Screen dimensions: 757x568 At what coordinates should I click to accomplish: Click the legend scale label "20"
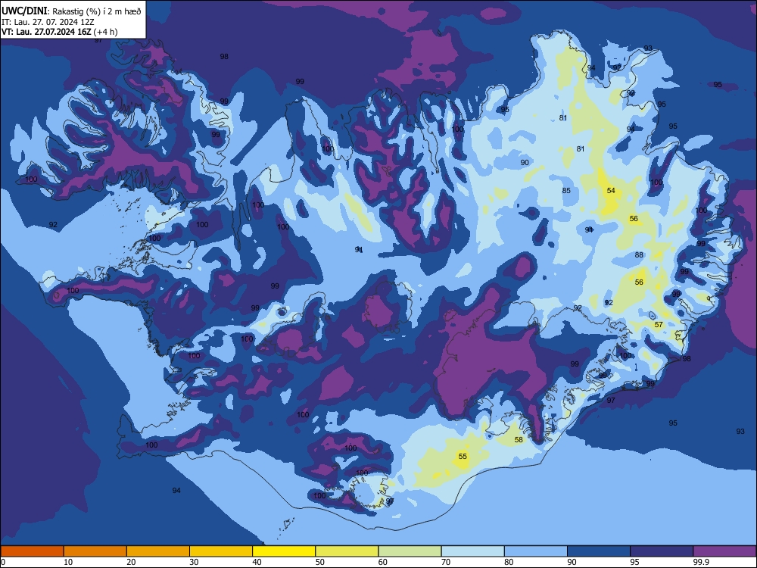(131, 562)
